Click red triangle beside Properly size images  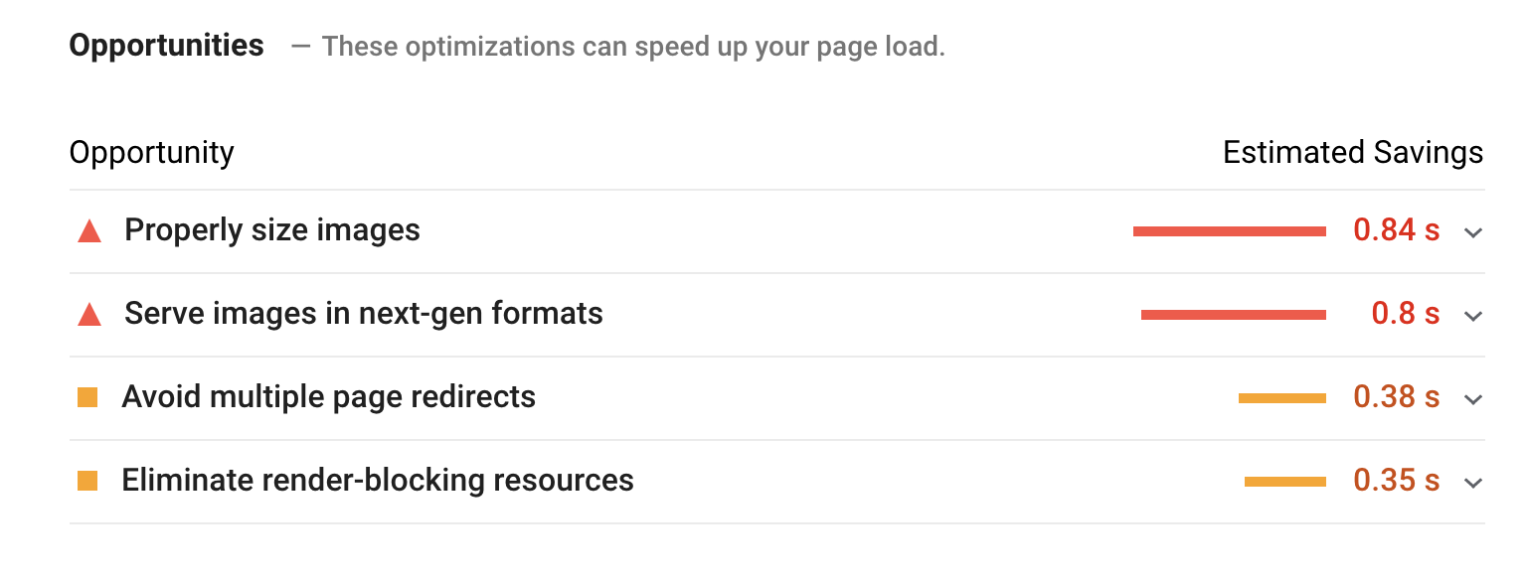point(89,231)
